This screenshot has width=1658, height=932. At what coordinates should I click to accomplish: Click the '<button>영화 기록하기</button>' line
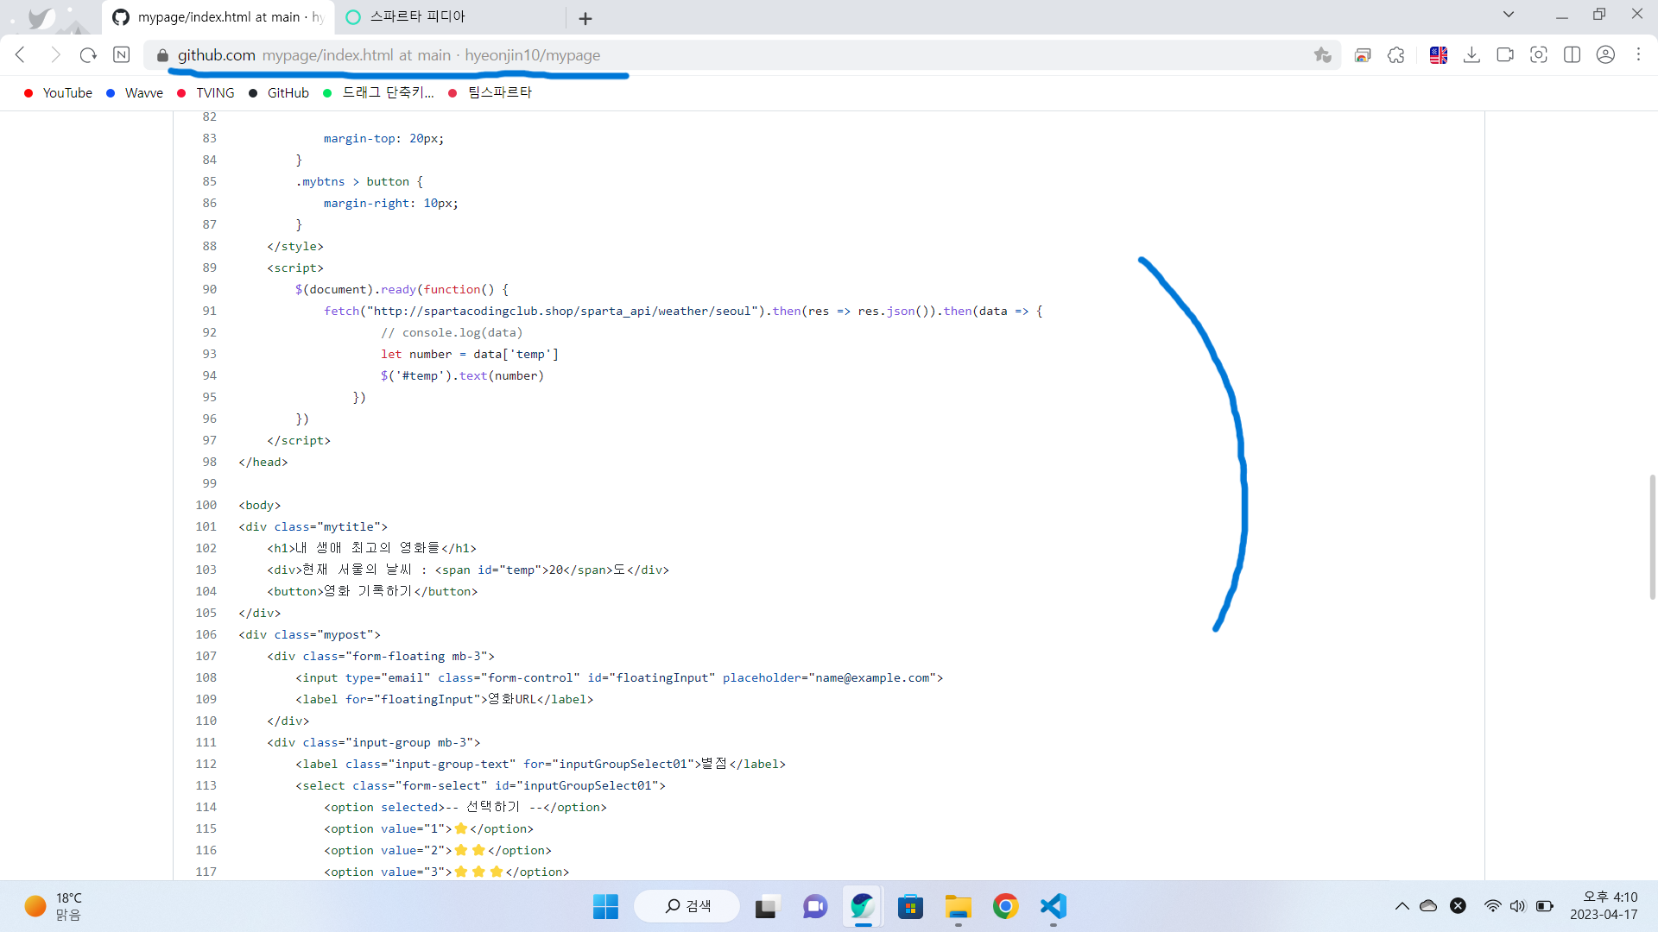pyautogui.click(x=372, y=591)
